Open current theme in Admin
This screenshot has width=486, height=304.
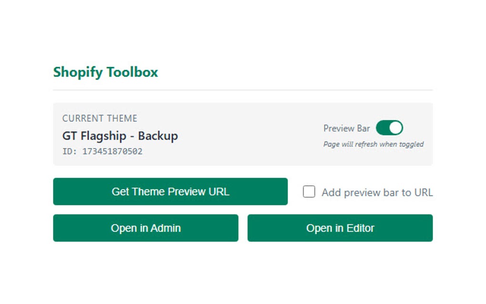pos(145,228)
